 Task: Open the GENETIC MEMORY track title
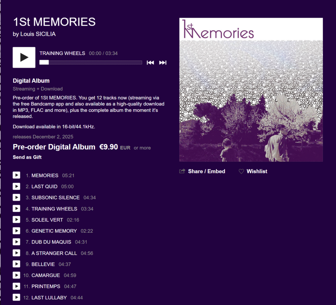click(54, 231)
